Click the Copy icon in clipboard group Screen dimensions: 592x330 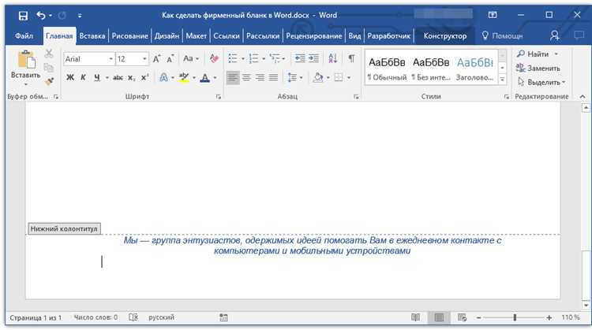pos(49,68)
